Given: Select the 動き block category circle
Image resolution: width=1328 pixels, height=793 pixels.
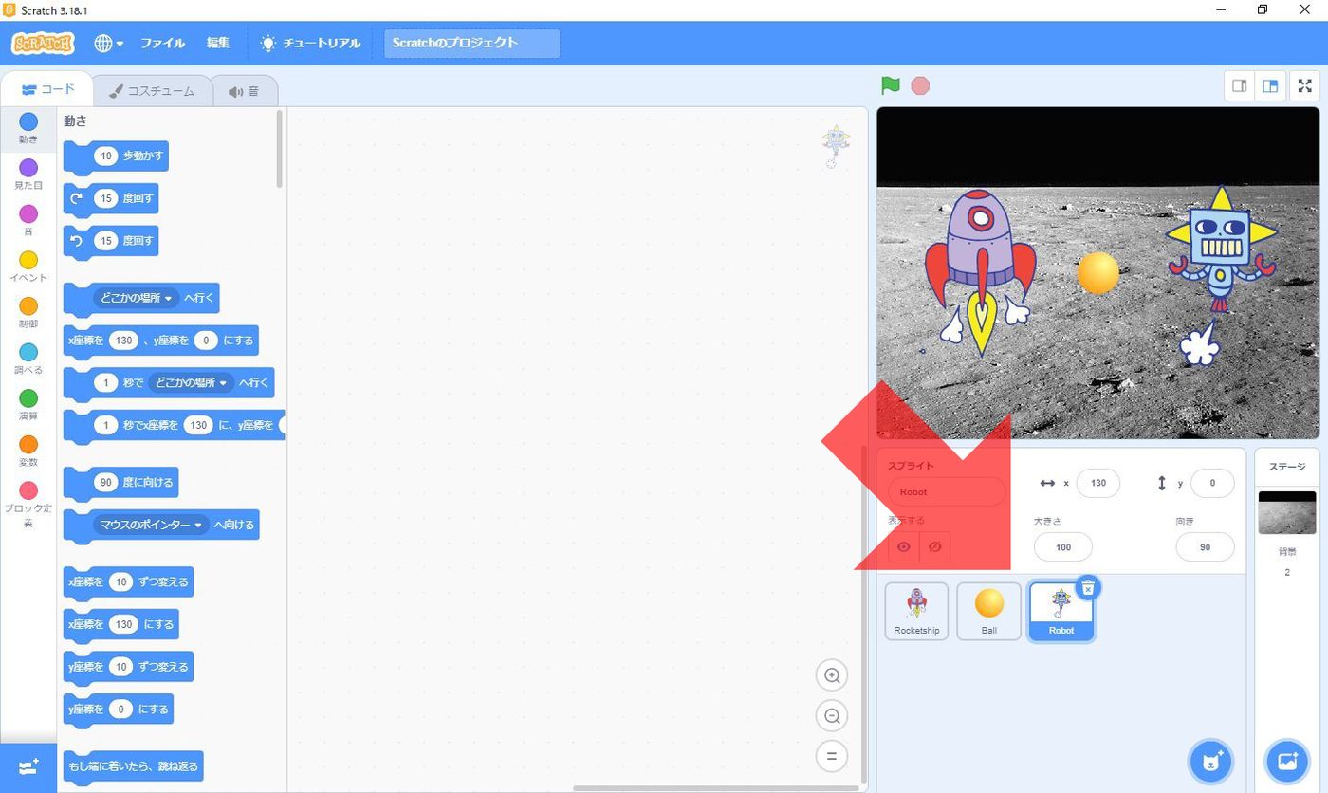Looking at the screenshot, I should [x=28, y=121].
